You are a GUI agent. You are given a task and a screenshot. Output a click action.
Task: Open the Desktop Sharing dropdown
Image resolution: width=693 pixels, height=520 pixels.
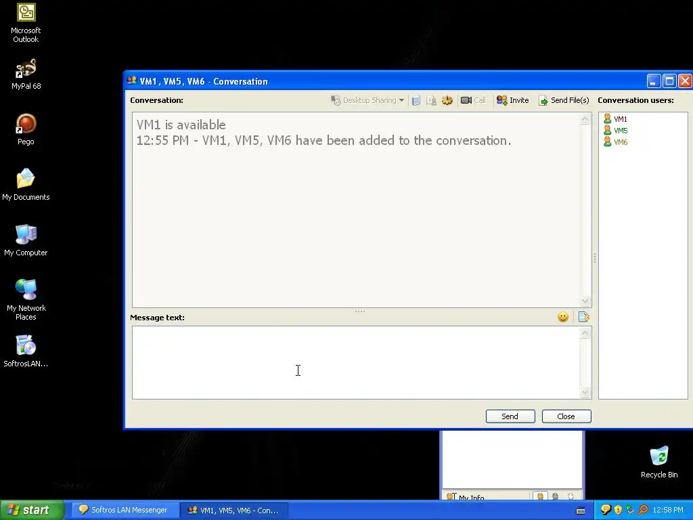click(367, 100)
